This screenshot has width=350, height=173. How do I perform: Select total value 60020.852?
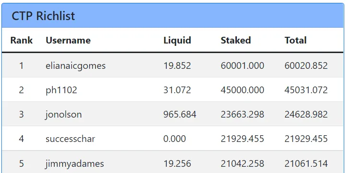(x=306, y=66)
